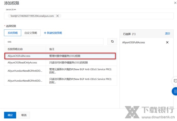Remove the Test@1274696871995394.onaliyun.com principal tag

tap(58, 16)
